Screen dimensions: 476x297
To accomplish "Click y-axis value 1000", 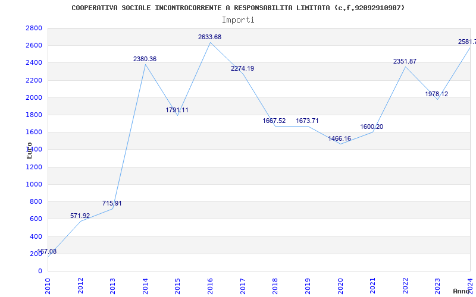I will click(x=34, y=184).
